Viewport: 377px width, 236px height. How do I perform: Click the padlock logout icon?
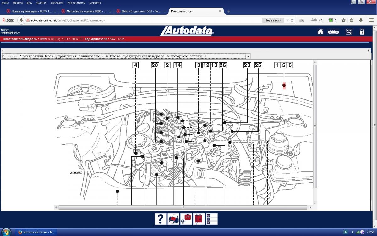362,32
